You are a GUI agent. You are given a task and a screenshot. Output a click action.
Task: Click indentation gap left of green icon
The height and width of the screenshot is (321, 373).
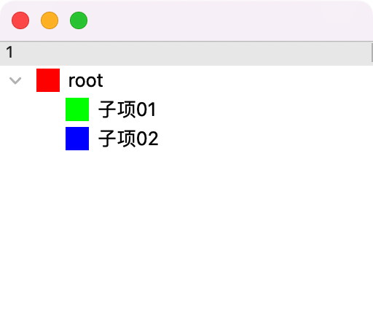pyautogui.click(x=33, y=109)
